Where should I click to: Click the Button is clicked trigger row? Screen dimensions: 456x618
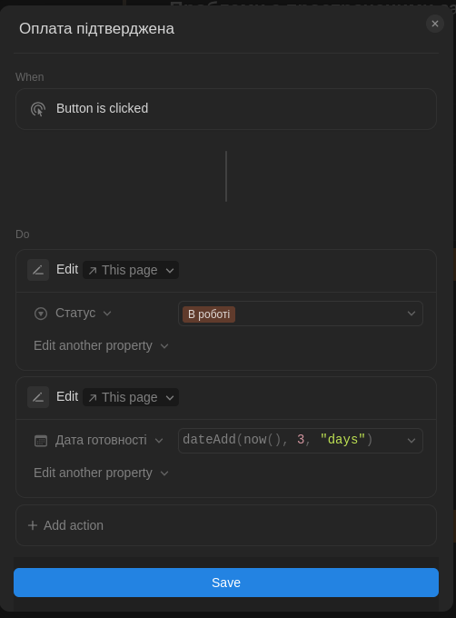pyautogui.click(x=226, y=109)
